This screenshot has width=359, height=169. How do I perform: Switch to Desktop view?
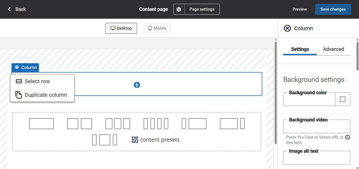pyautogui.click(x=121, y=28)
